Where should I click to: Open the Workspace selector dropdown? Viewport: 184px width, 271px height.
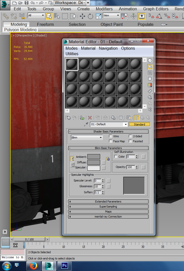70,3
